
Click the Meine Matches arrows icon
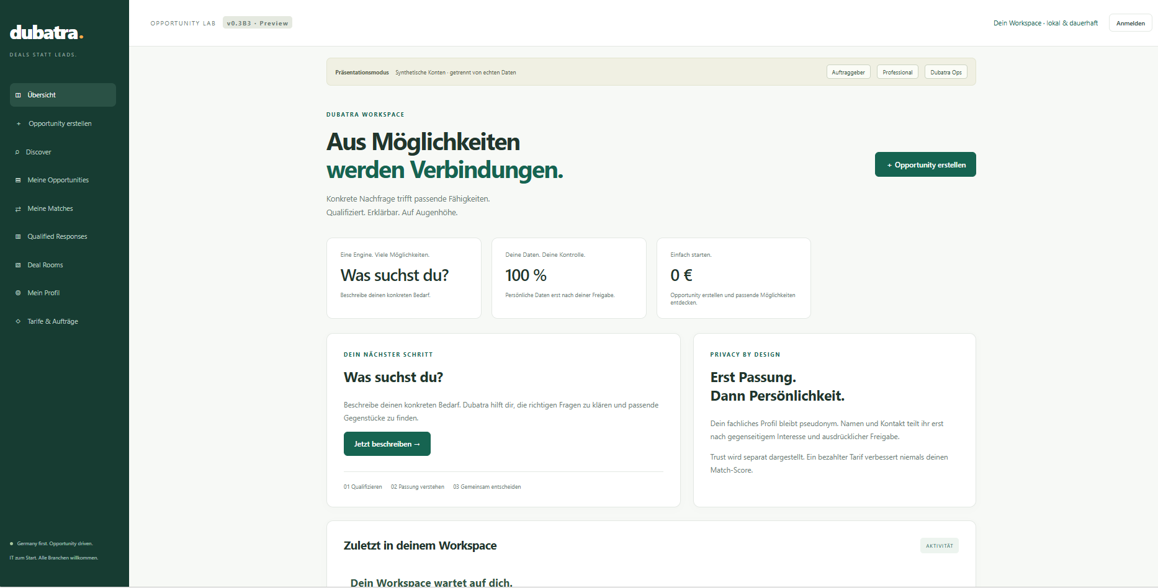click(18, 208)
